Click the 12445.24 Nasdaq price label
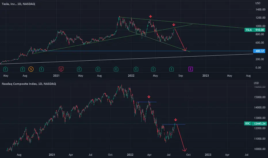The image size is (268, 158). pyautogui.click(x=259, y=124)
